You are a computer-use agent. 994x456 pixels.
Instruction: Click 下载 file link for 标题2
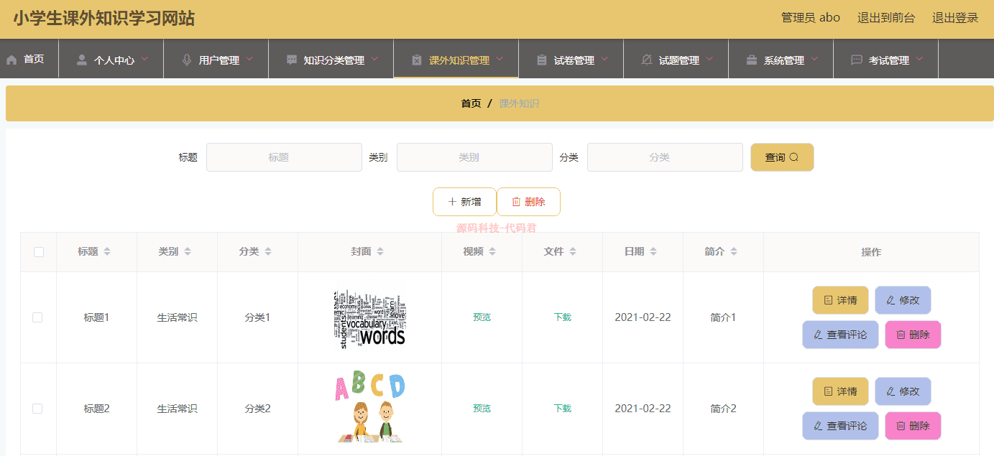pyautogui.click(x=562, y=409)
